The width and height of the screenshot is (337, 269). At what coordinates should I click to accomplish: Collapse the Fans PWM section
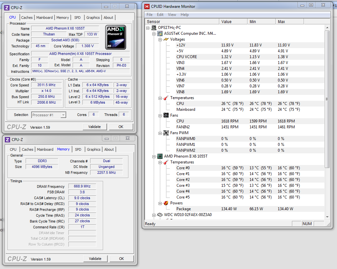(x=160, y=133)
